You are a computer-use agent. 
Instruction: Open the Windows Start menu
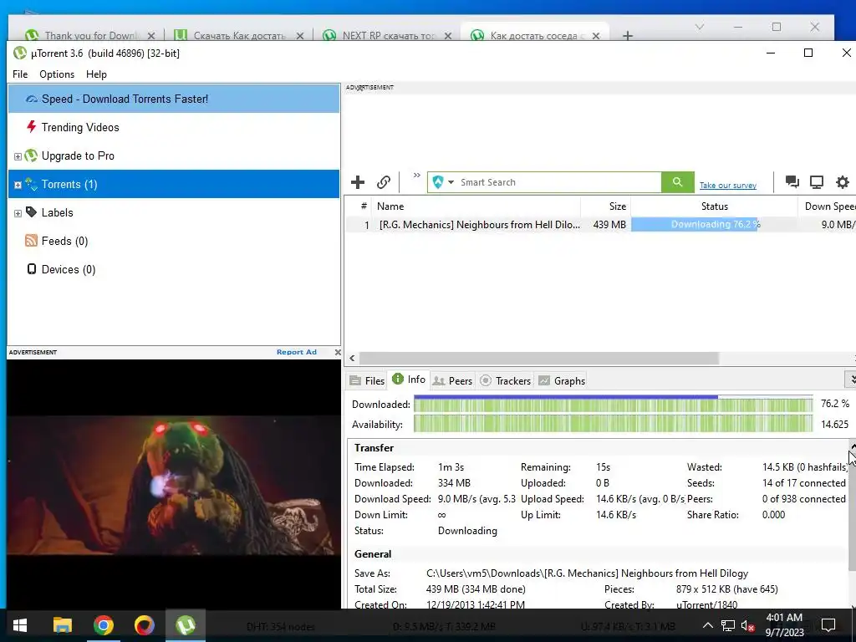(20, 625)
